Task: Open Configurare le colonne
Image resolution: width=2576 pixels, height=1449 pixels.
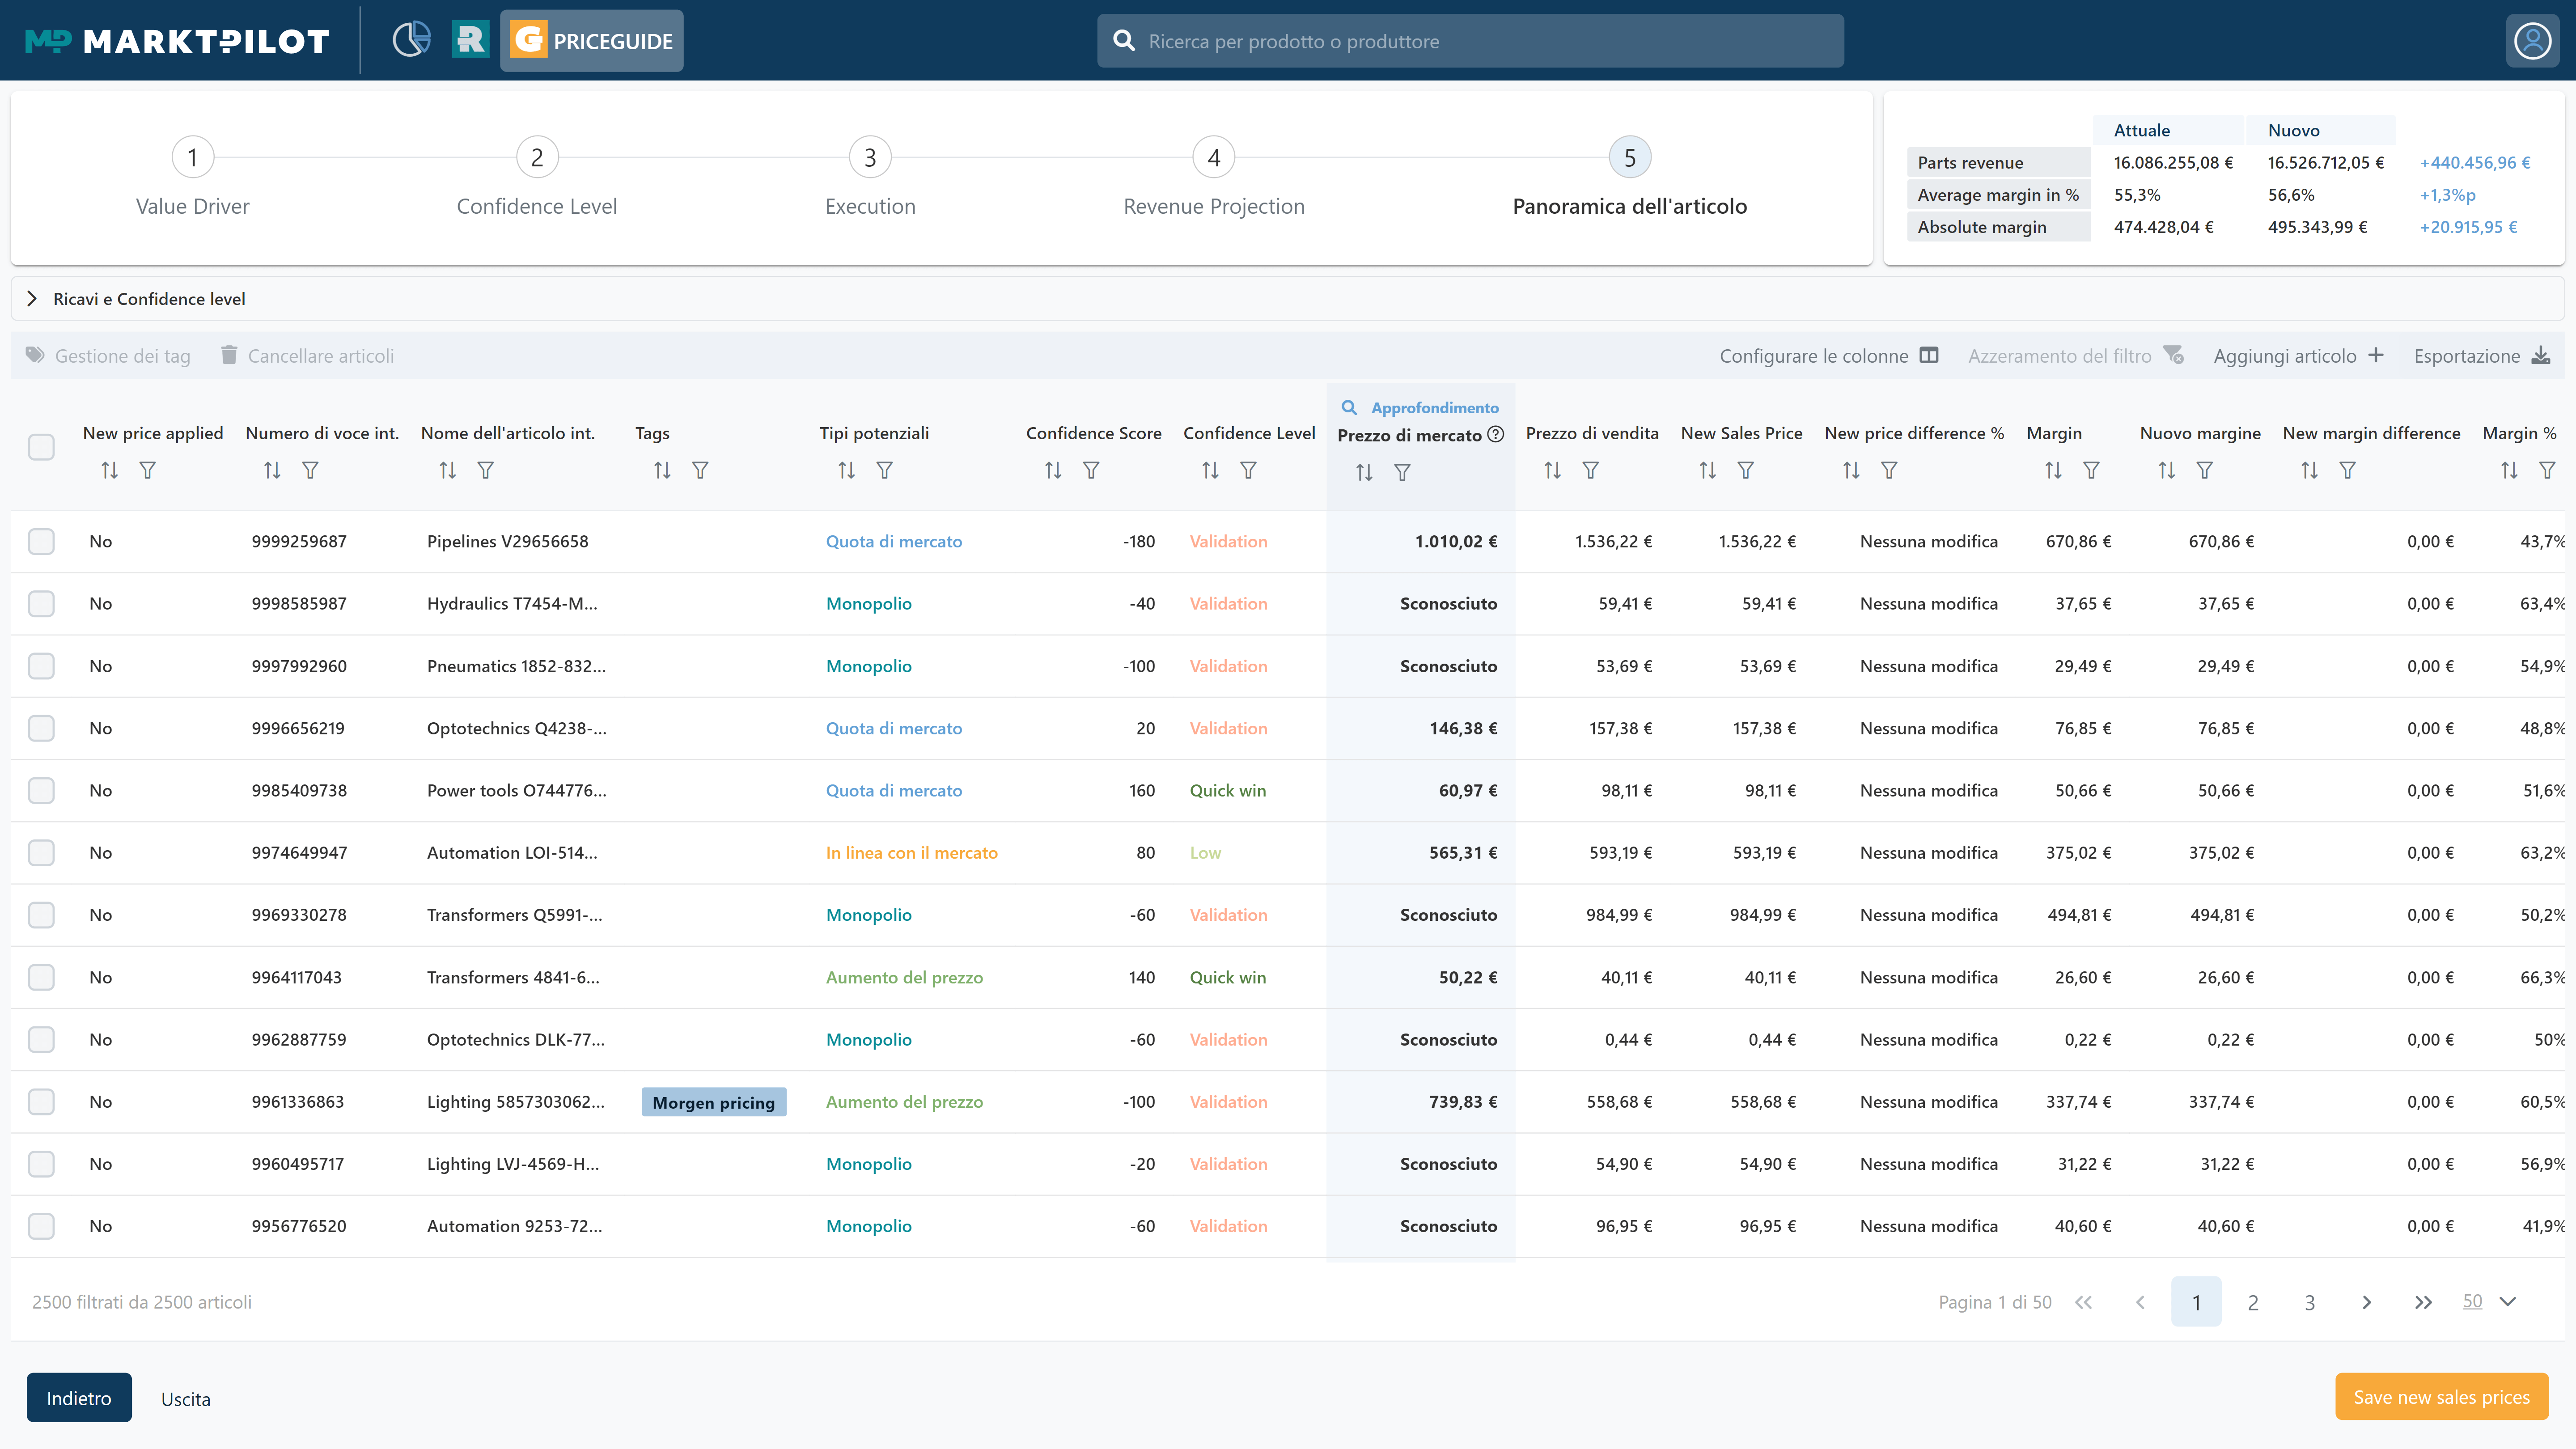Action: click(x=1829, y=355)
